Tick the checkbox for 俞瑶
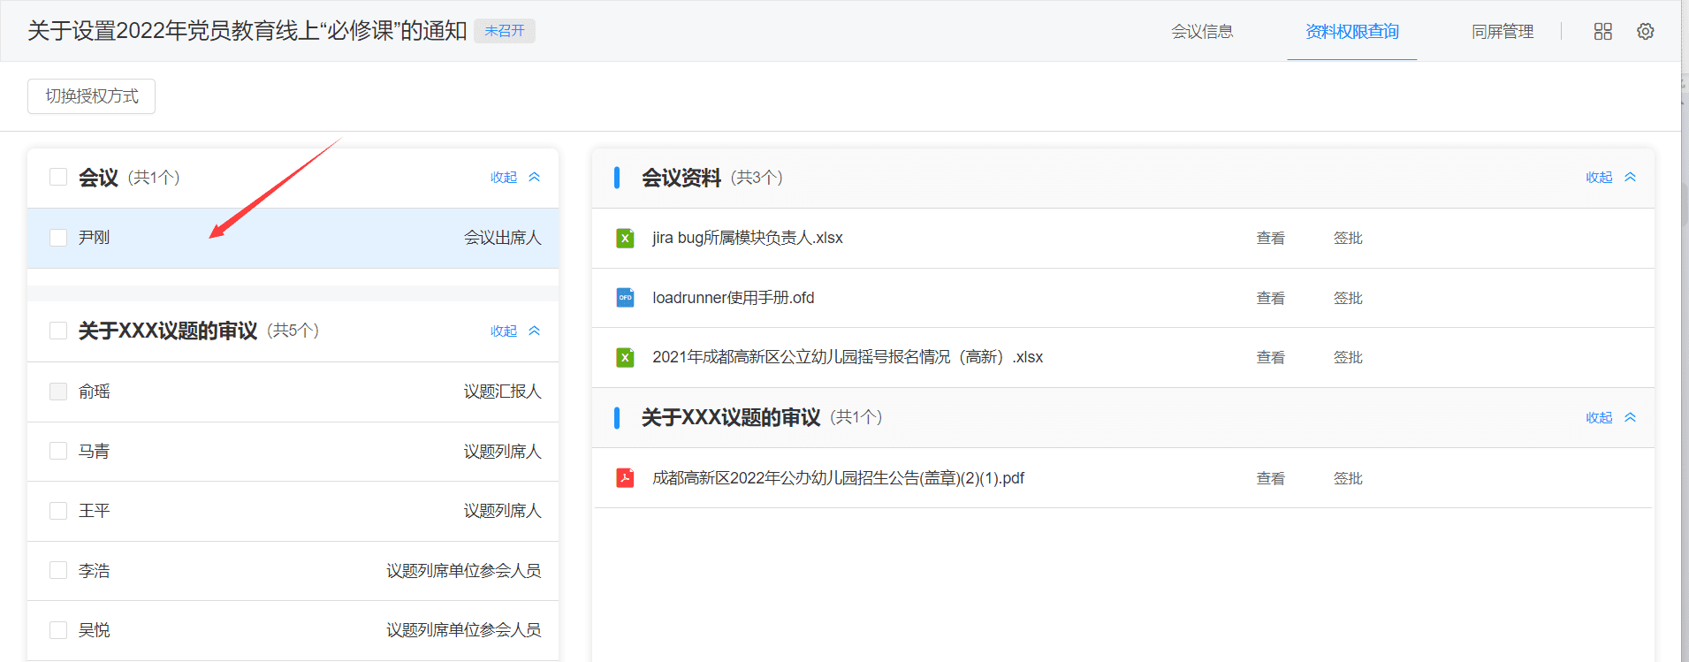Screen dimensions: 1689x662 (58, 392)
